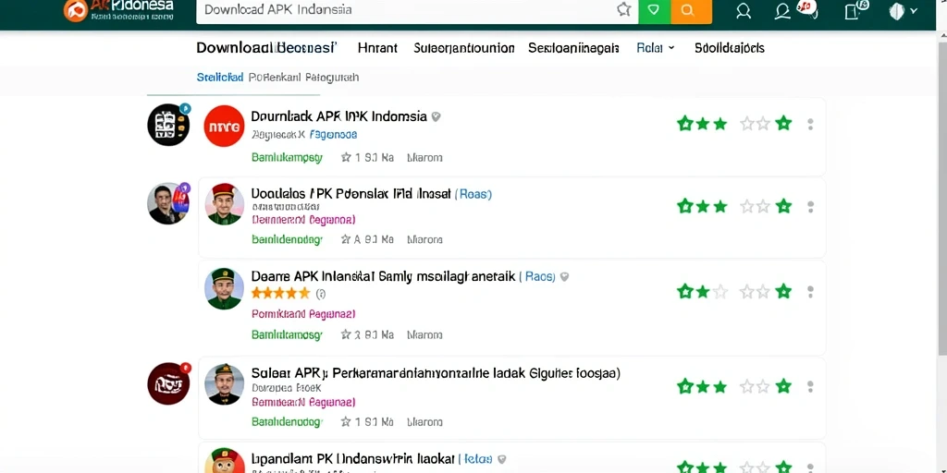947x473 pixels.
Task: Click the device icon with counter badge
Action: point(853,10)
